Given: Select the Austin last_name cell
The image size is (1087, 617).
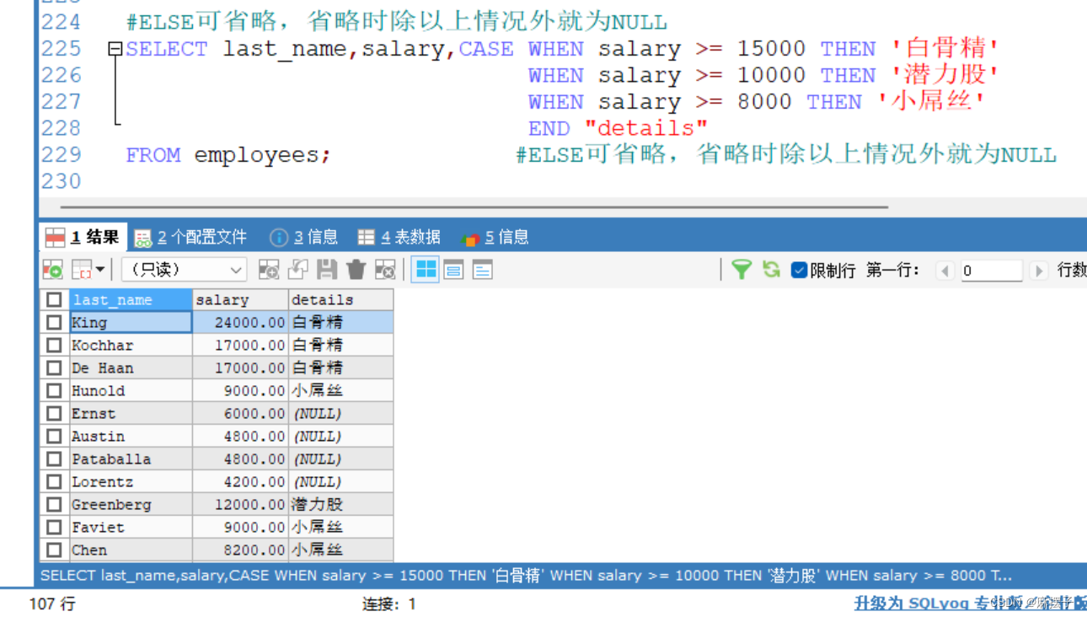Looking at the screenshot, I should coord(131,436).
